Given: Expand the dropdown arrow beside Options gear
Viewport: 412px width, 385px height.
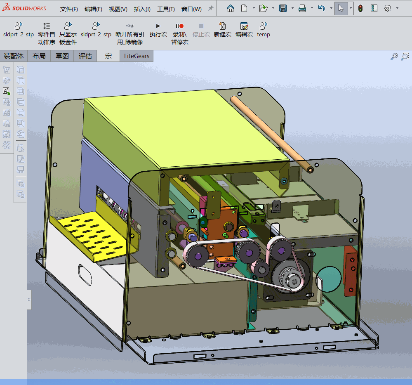Looking at the screenshot, I should click(397, 8).
